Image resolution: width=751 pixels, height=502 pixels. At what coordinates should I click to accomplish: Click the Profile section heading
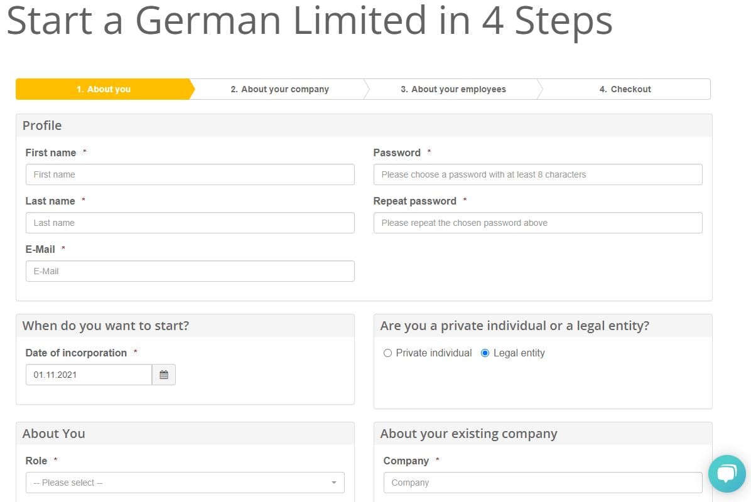pos(42,126)
